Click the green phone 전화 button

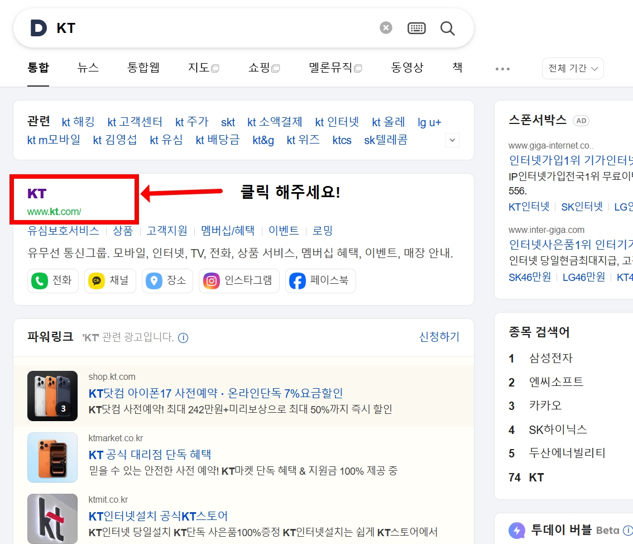53,281
